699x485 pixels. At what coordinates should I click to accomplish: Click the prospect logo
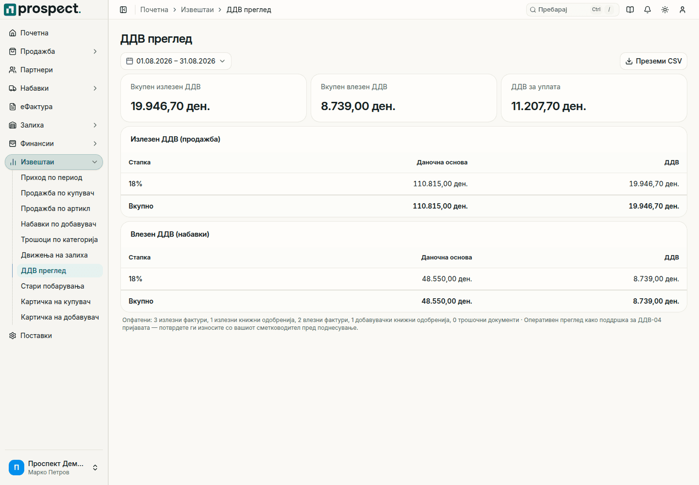tap(43, 9)
